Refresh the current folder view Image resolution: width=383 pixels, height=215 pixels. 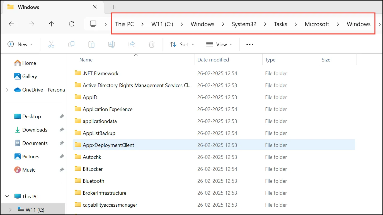coord(72,24)
